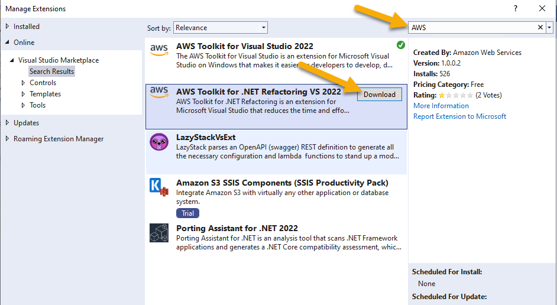
Task: Select the Tools tree item
Action: coord(37,105)
